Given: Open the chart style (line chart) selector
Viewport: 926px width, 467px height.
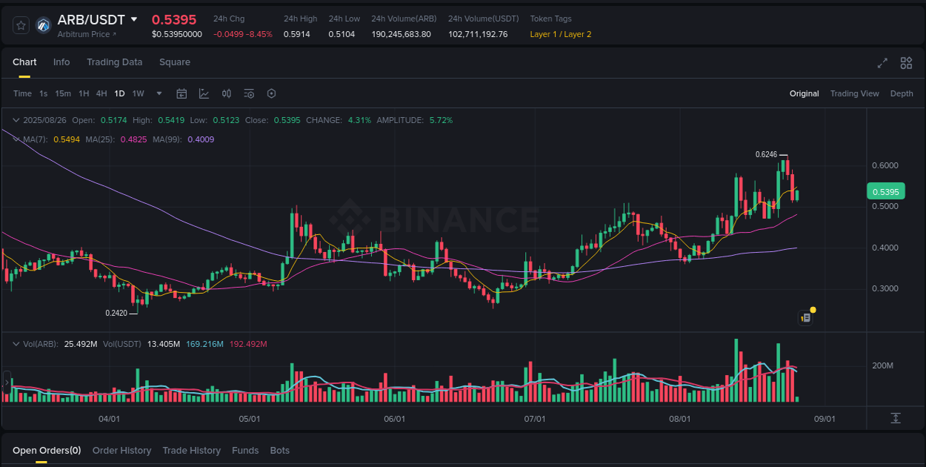Looking at the screenshot, I should click(x=203, y=93).
